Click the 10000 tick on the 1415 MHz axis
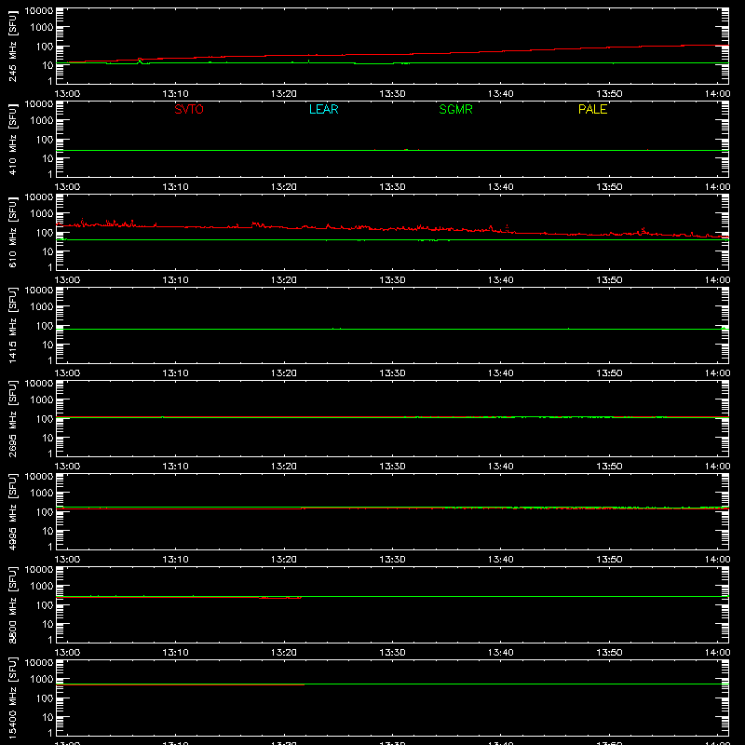This screenshot has width=745, height=745. [x=39, y=291]
